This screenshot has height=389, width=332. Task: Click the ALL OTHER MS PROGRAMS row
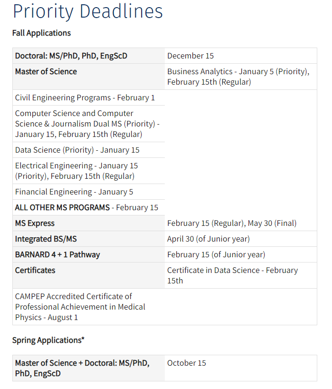tap(86, 208)
